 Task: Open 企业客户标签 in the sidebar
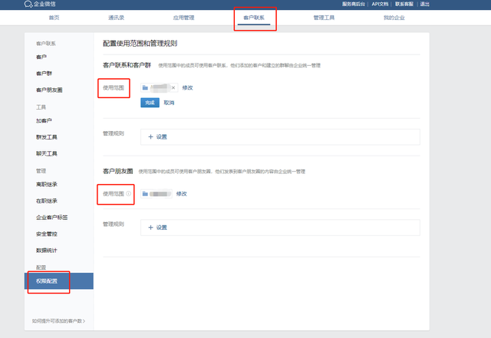click(x=50, y=218)
